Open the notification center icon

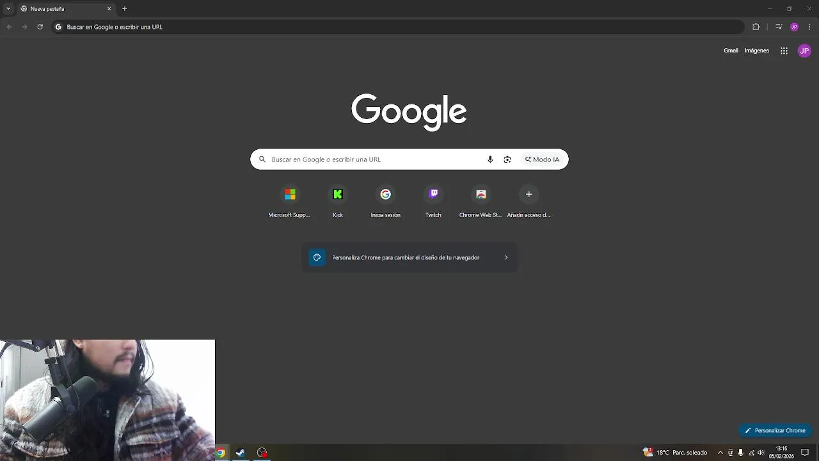click(x=805, y=453)
